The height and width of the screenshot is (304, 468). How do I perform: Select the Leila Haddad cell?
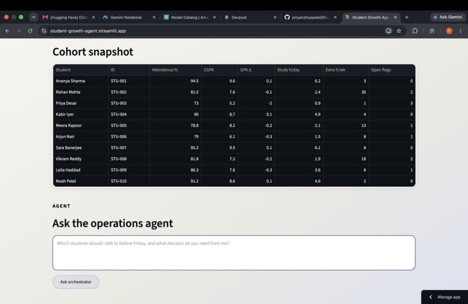click(81, 170)
